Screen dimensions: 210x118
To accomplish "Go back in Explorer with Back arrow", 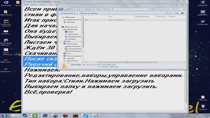I will coord(61,9).
